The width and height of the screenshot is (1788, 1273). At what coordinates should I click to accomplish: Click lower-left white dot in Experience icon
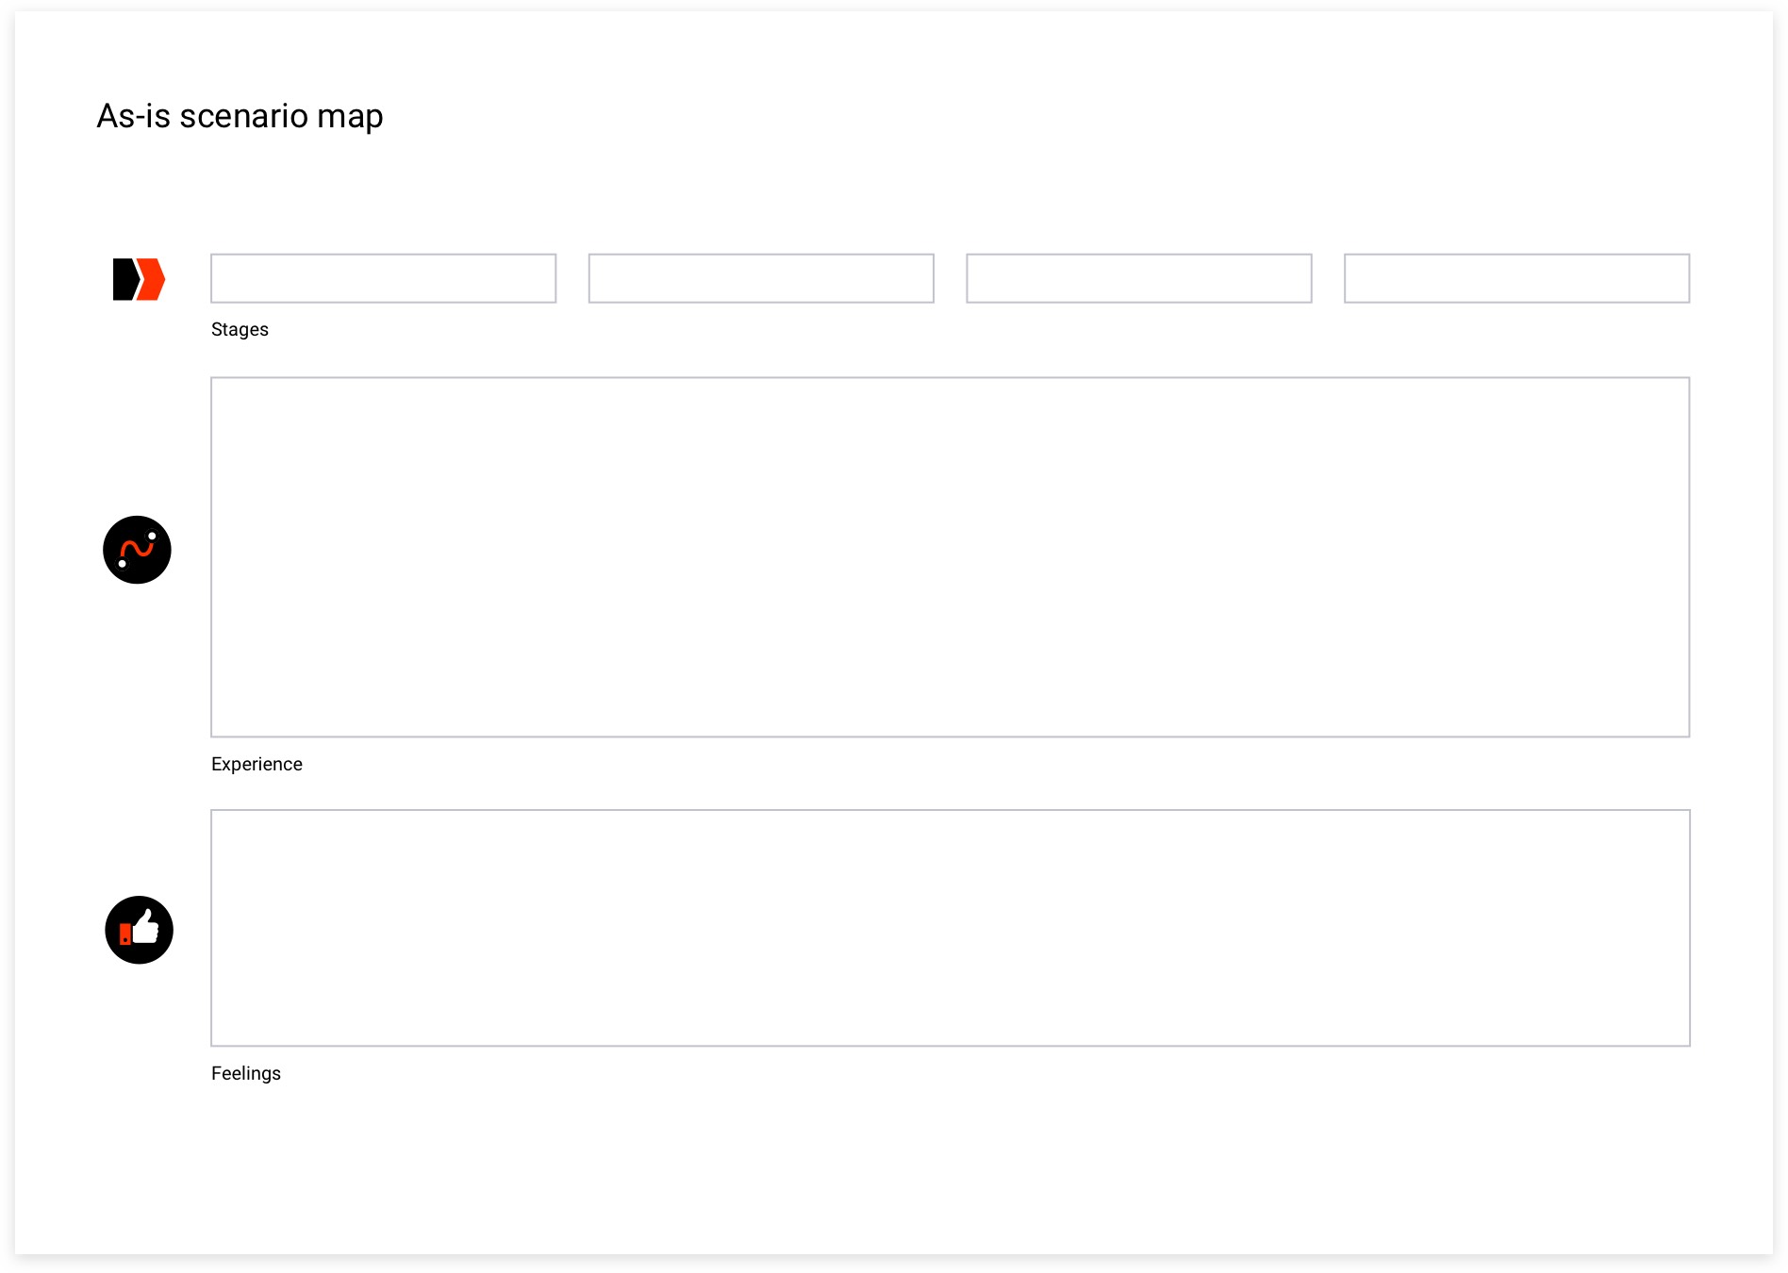coord(123,564)
